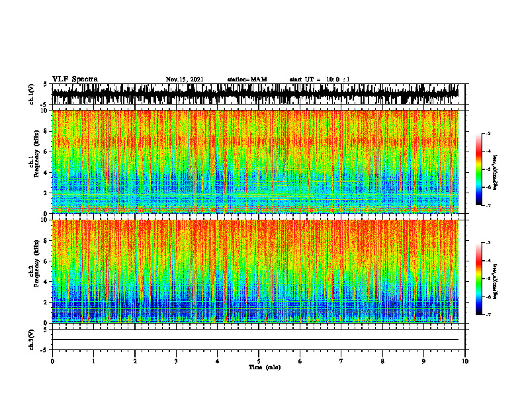The width and height of the screenshot is (524, 405).
Task: Click the color scale bar beside ch.2 spectrogram
Action: 478,279
